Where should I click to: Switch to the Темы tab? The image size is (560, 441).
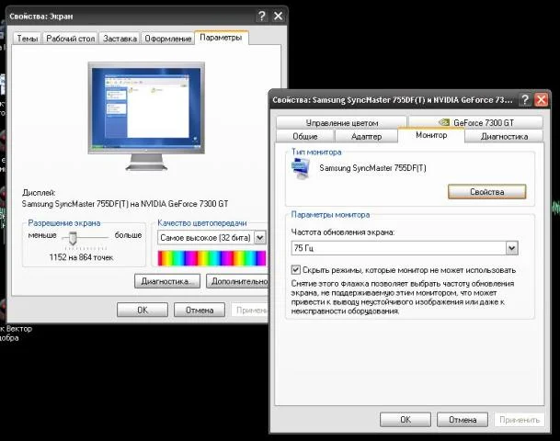[x=28, y=39]
